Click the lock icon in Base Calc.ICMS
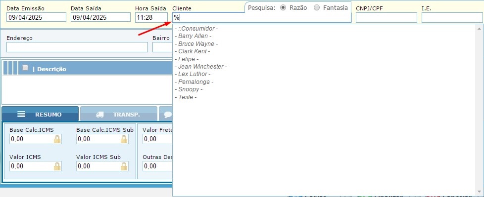Image resolution: width=484 pixels, height=197 pixels. 57,139
